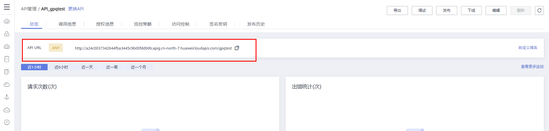Select the 近一周 time range

point(112,67)
